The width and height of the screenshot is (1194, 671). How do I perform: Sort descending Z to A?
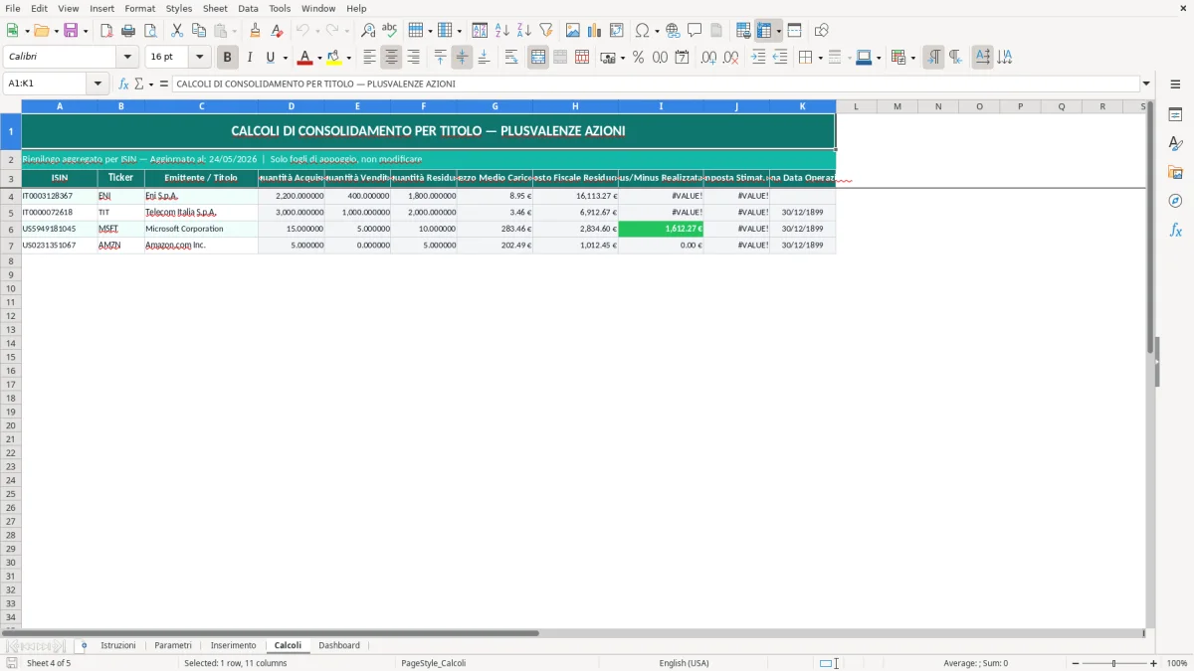pos(524,31)
